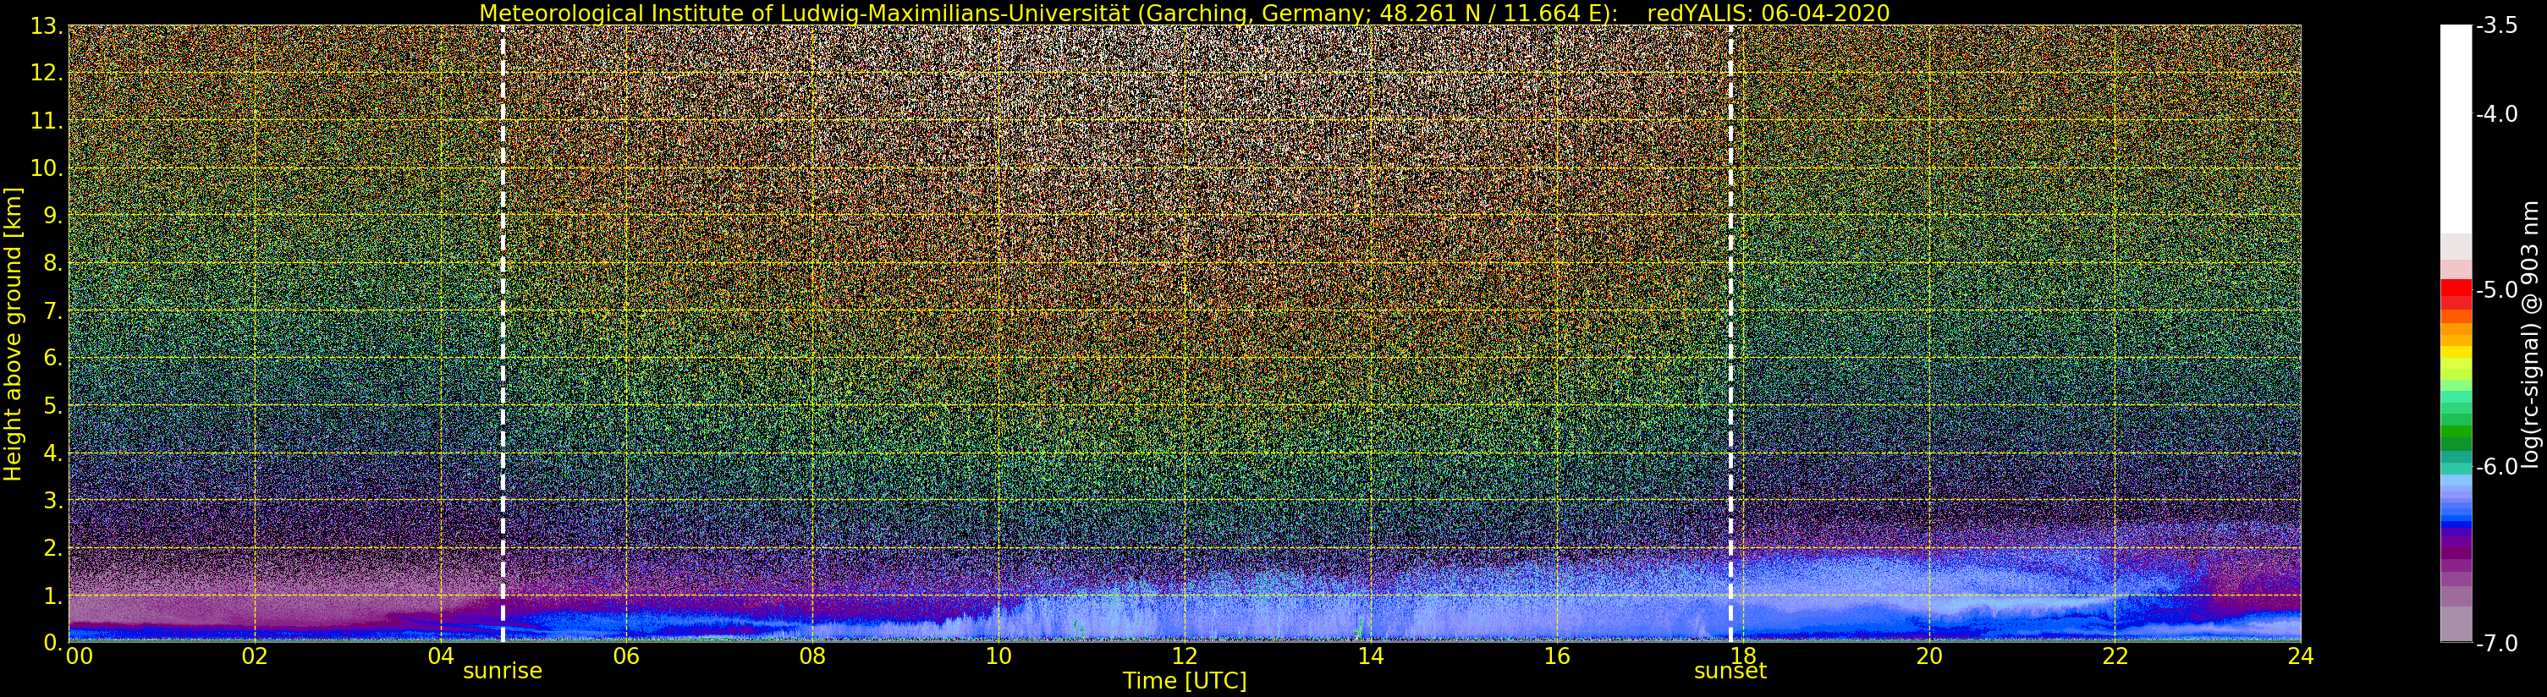Click the height axis tick label '13.'
The image size is (2547, 697).
coord(47,25)
